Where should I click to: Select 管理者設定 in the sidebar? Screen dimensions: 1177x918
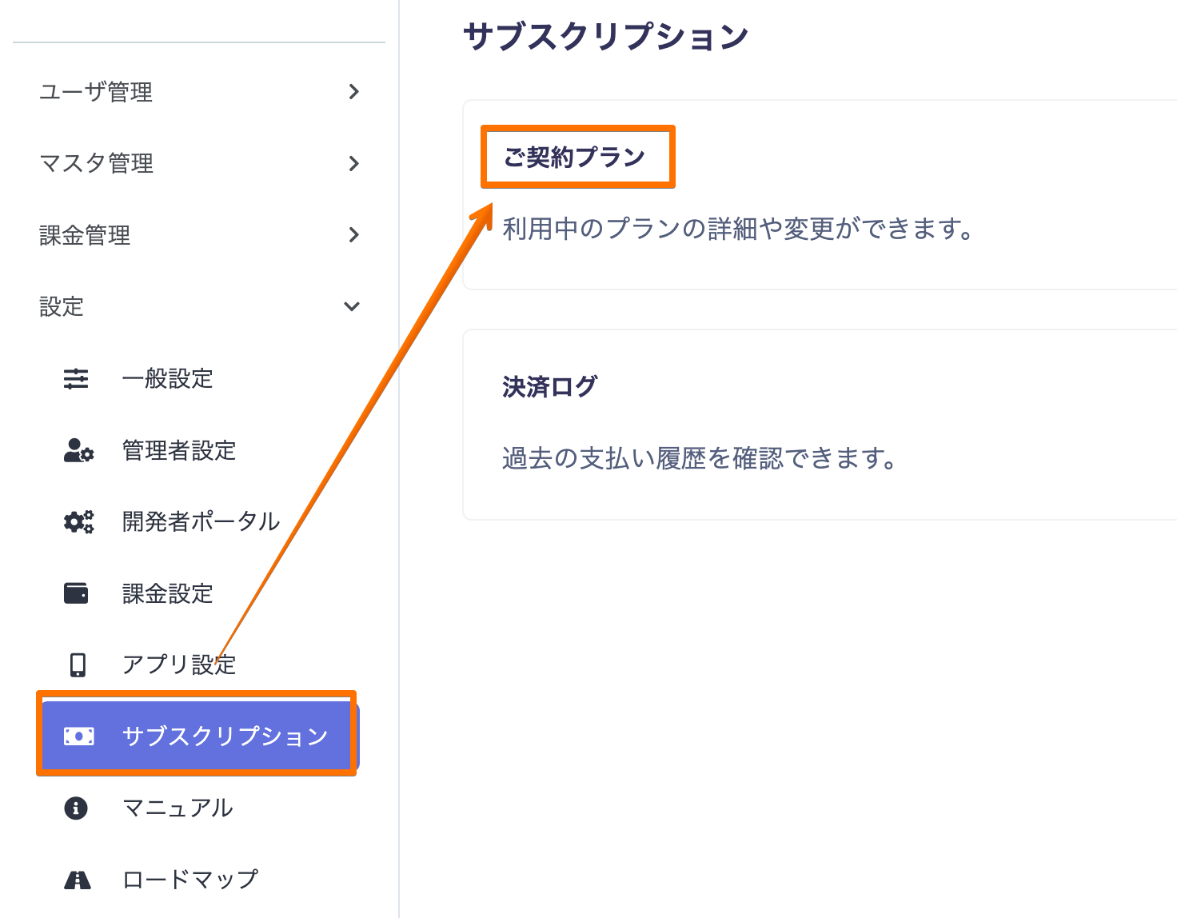(178, 450)
